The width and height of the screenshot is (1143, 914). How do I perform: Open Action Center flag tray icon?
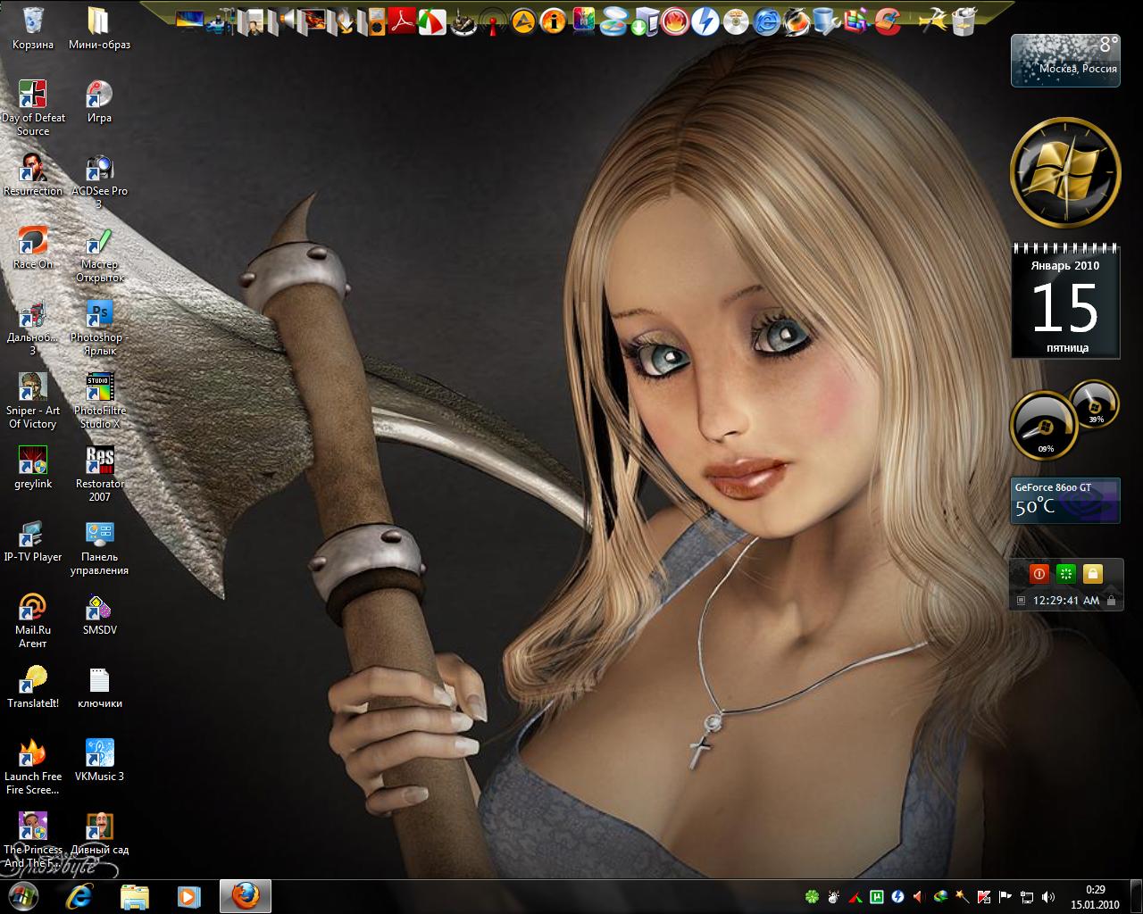pos(1005,897)
